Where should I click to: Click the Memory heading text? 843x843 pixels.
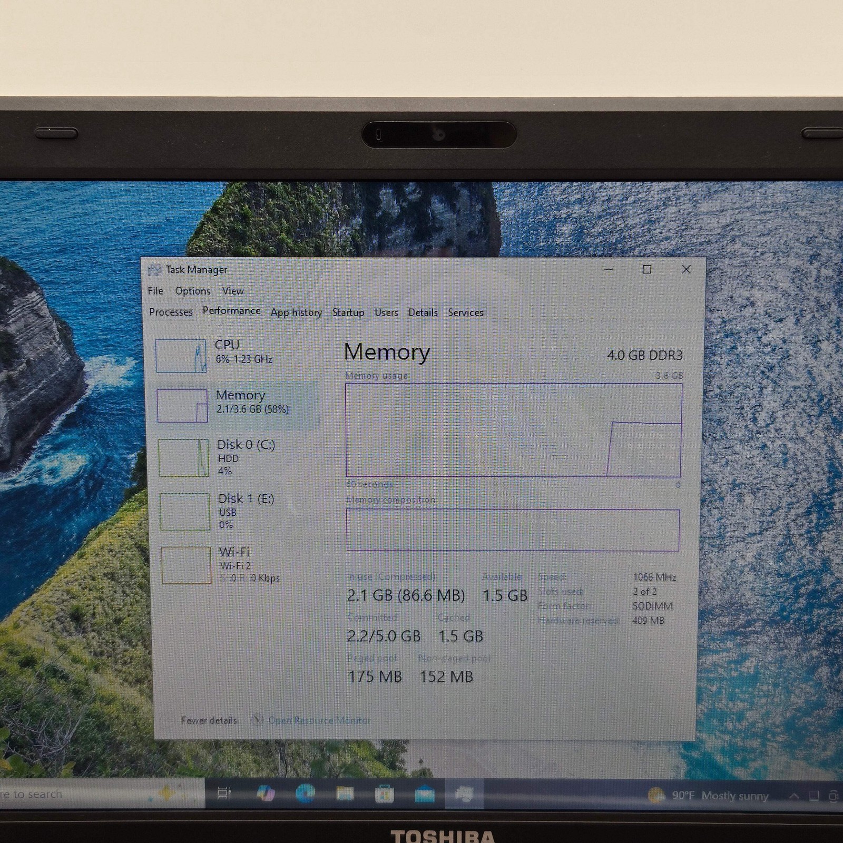click(387, 352)
